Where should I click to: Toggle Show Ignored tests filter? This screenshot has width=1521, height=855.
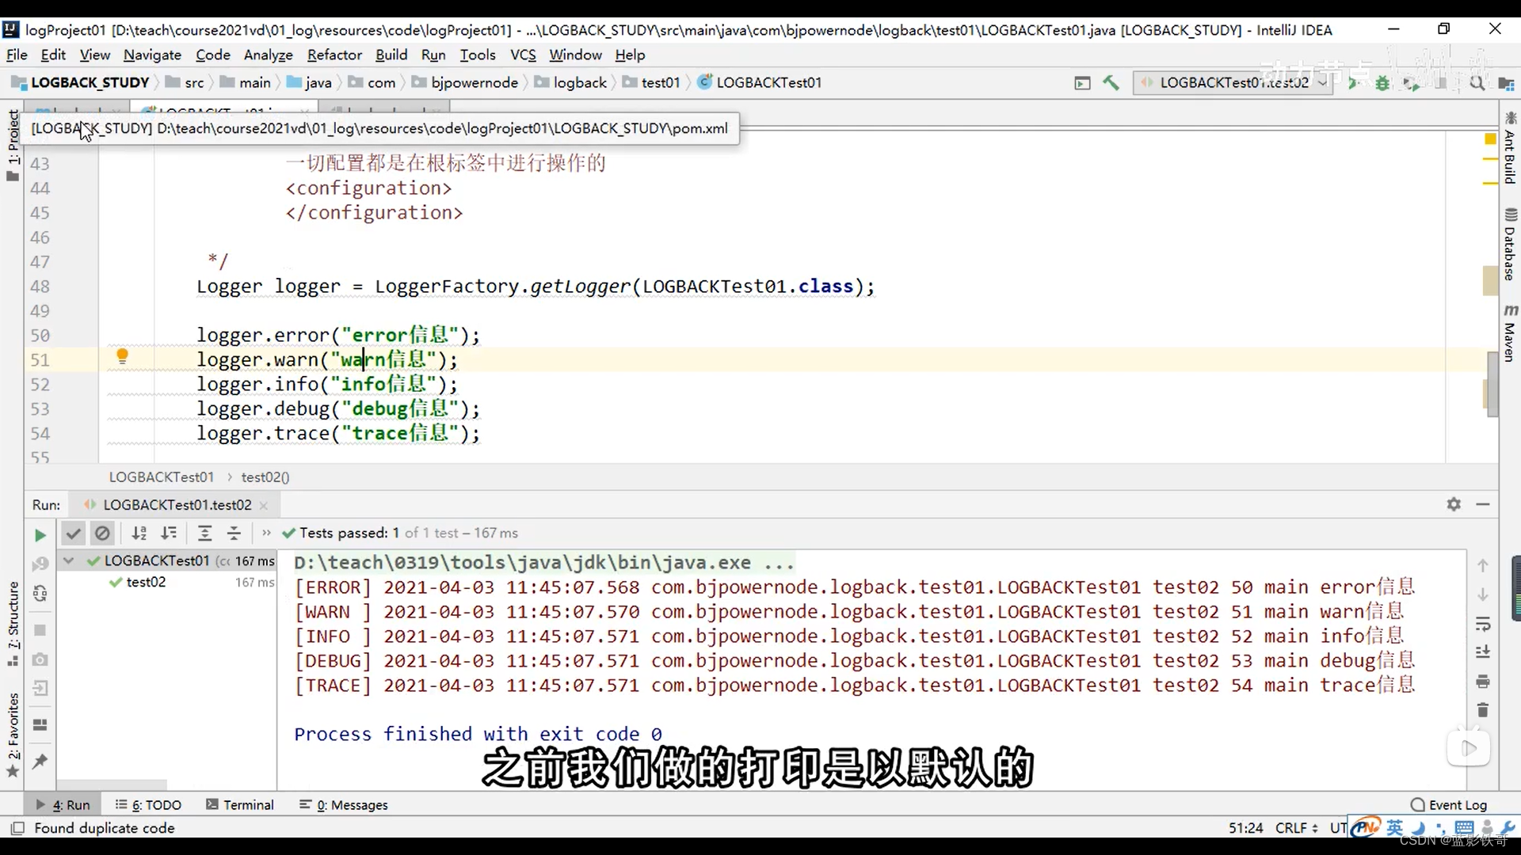(102, 534)
